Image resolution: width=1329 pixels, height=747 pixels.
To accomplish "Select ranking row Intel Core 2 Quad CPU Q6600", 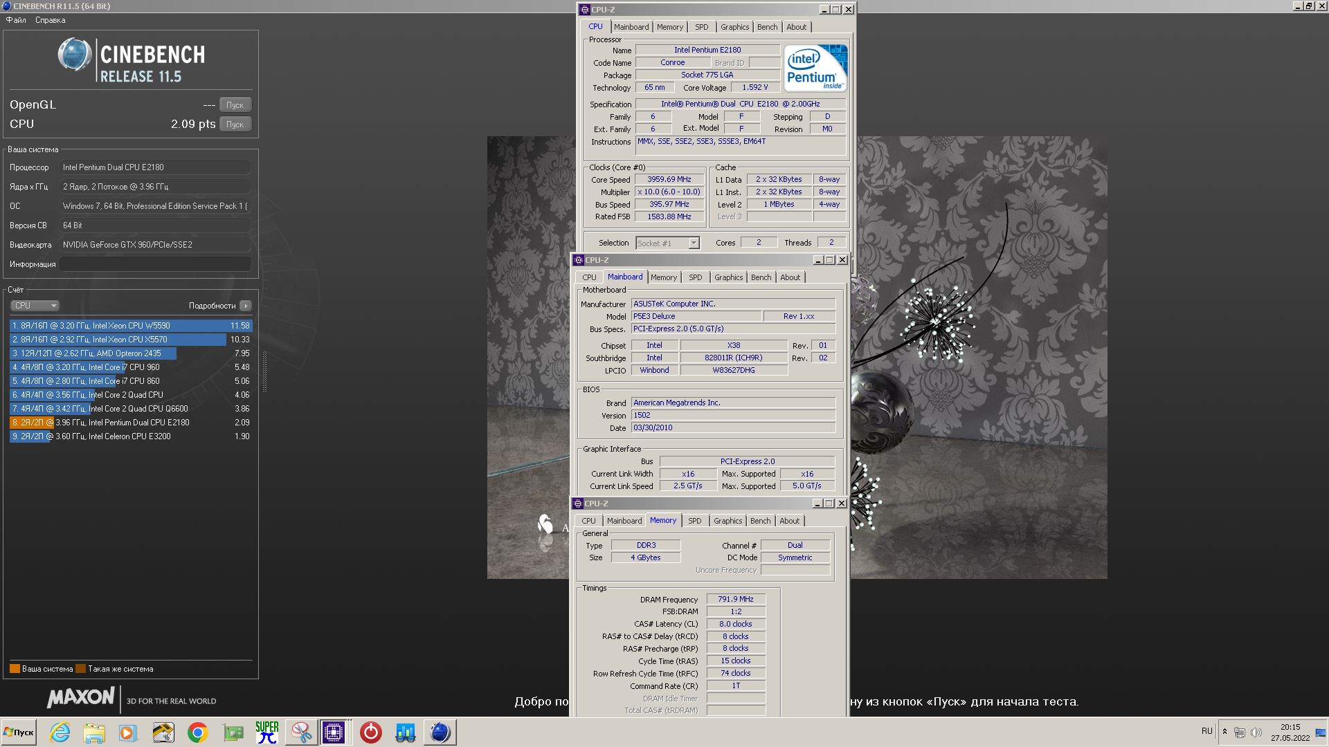I will [x=131, y=409].
